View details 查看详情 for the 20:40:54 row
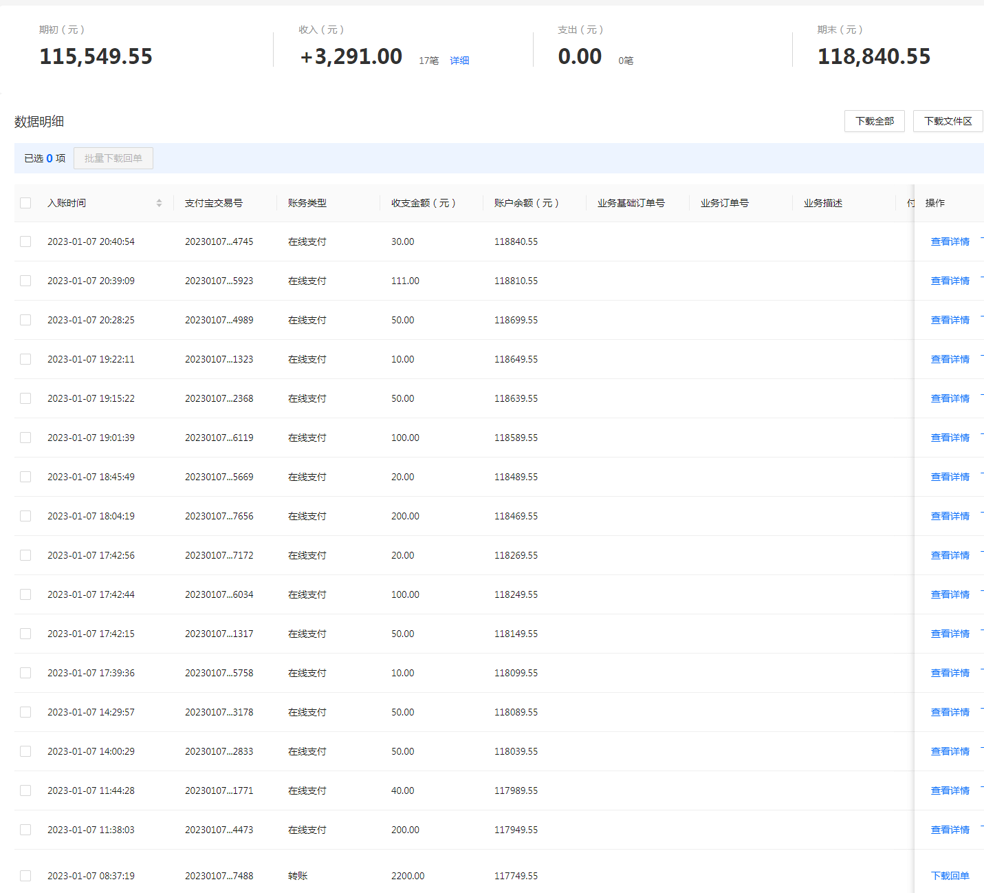 pyautogui.click(x=950, y=241)
